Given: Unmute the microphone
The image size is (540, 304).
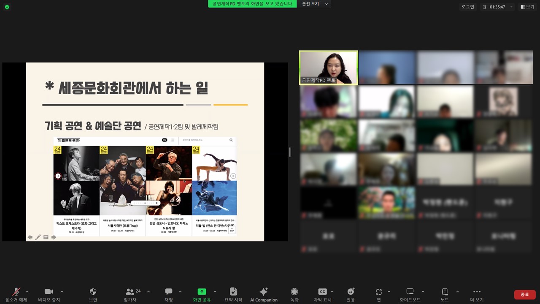Looking at the screenshot, I should (x=16, y=294).
